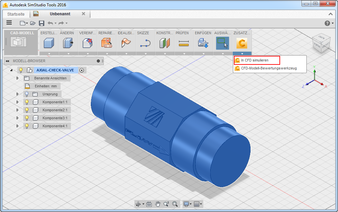Expand the Komponente2:1 node

tap(17, 110)
